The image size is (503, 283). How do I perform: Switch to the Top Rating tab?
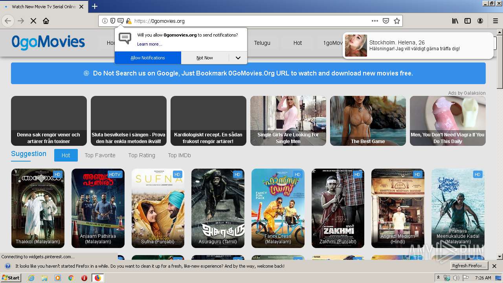pyautogui.click(x=141, y=155)
